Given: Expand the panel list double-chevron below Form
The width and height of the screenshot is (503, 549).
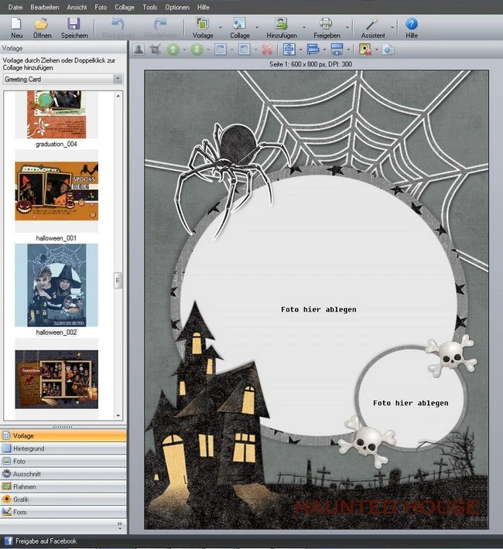Looking at the screenshot, I should (x=120, y=524).
